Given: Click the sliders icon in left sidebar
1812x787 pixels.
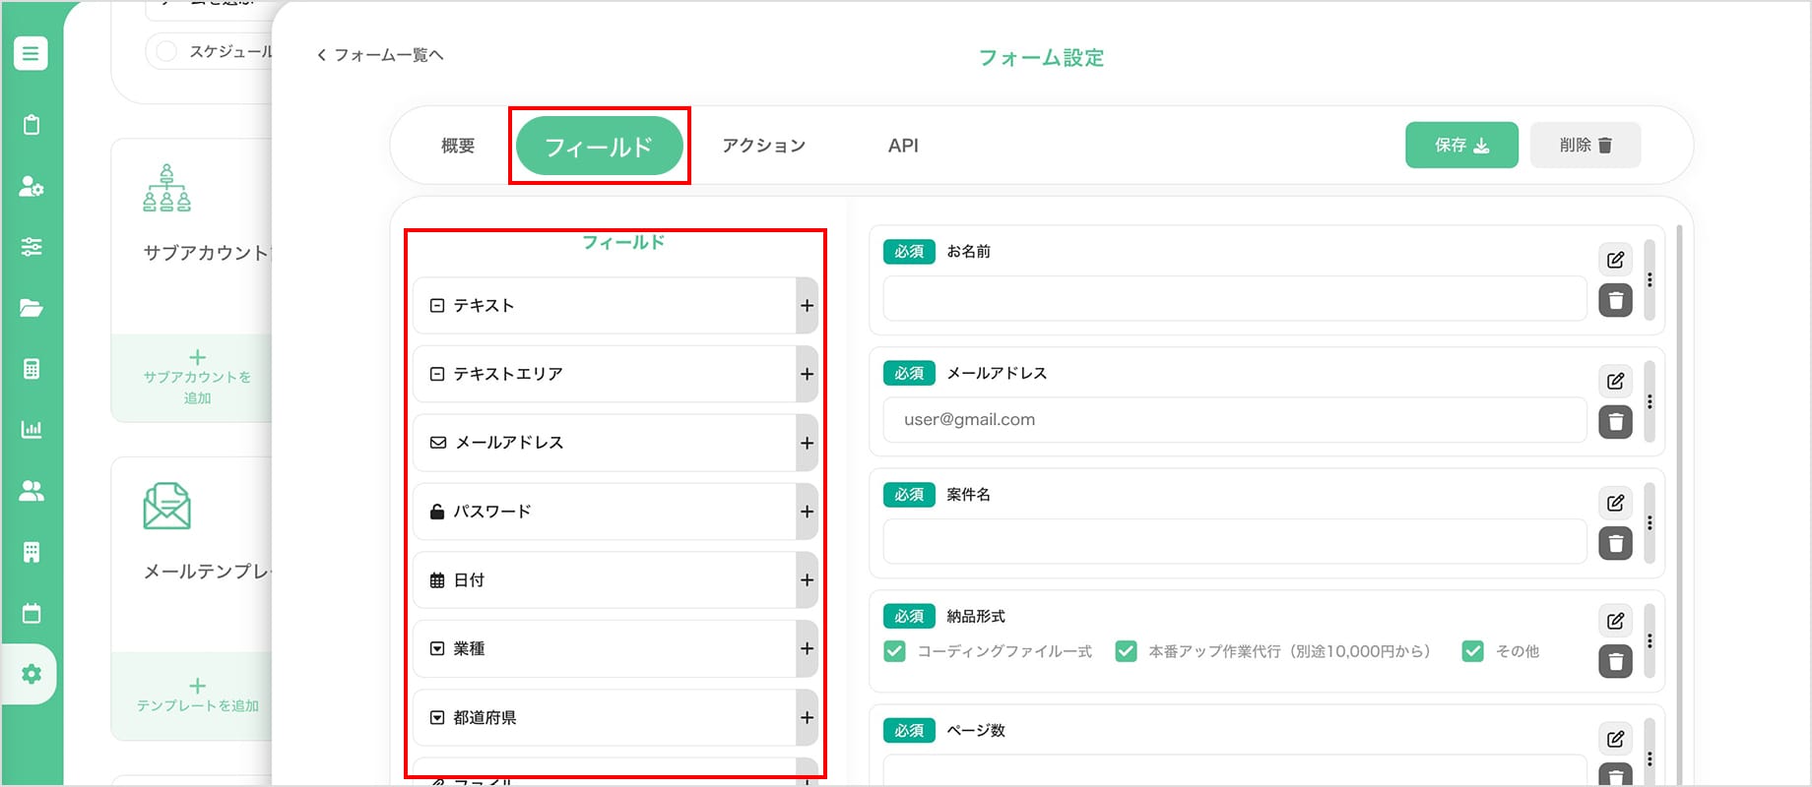Looking at the screenshot, I should pyautogui.click(x=32, y=247).
